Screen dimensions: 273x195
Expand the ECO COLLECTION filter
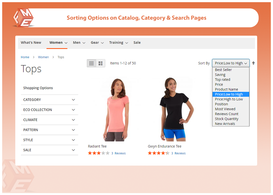[49, 110]
